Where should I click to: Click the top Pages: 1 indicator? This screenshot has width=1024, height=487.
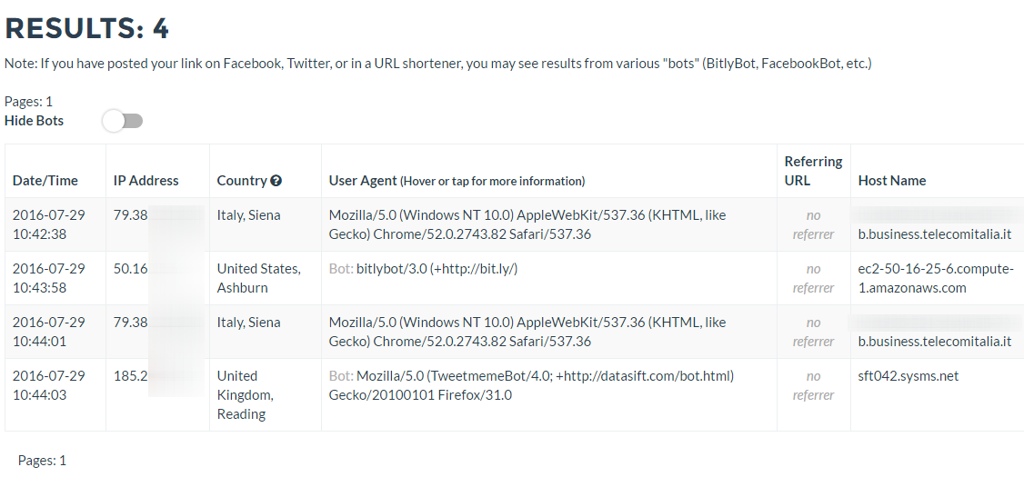[28, 102]
